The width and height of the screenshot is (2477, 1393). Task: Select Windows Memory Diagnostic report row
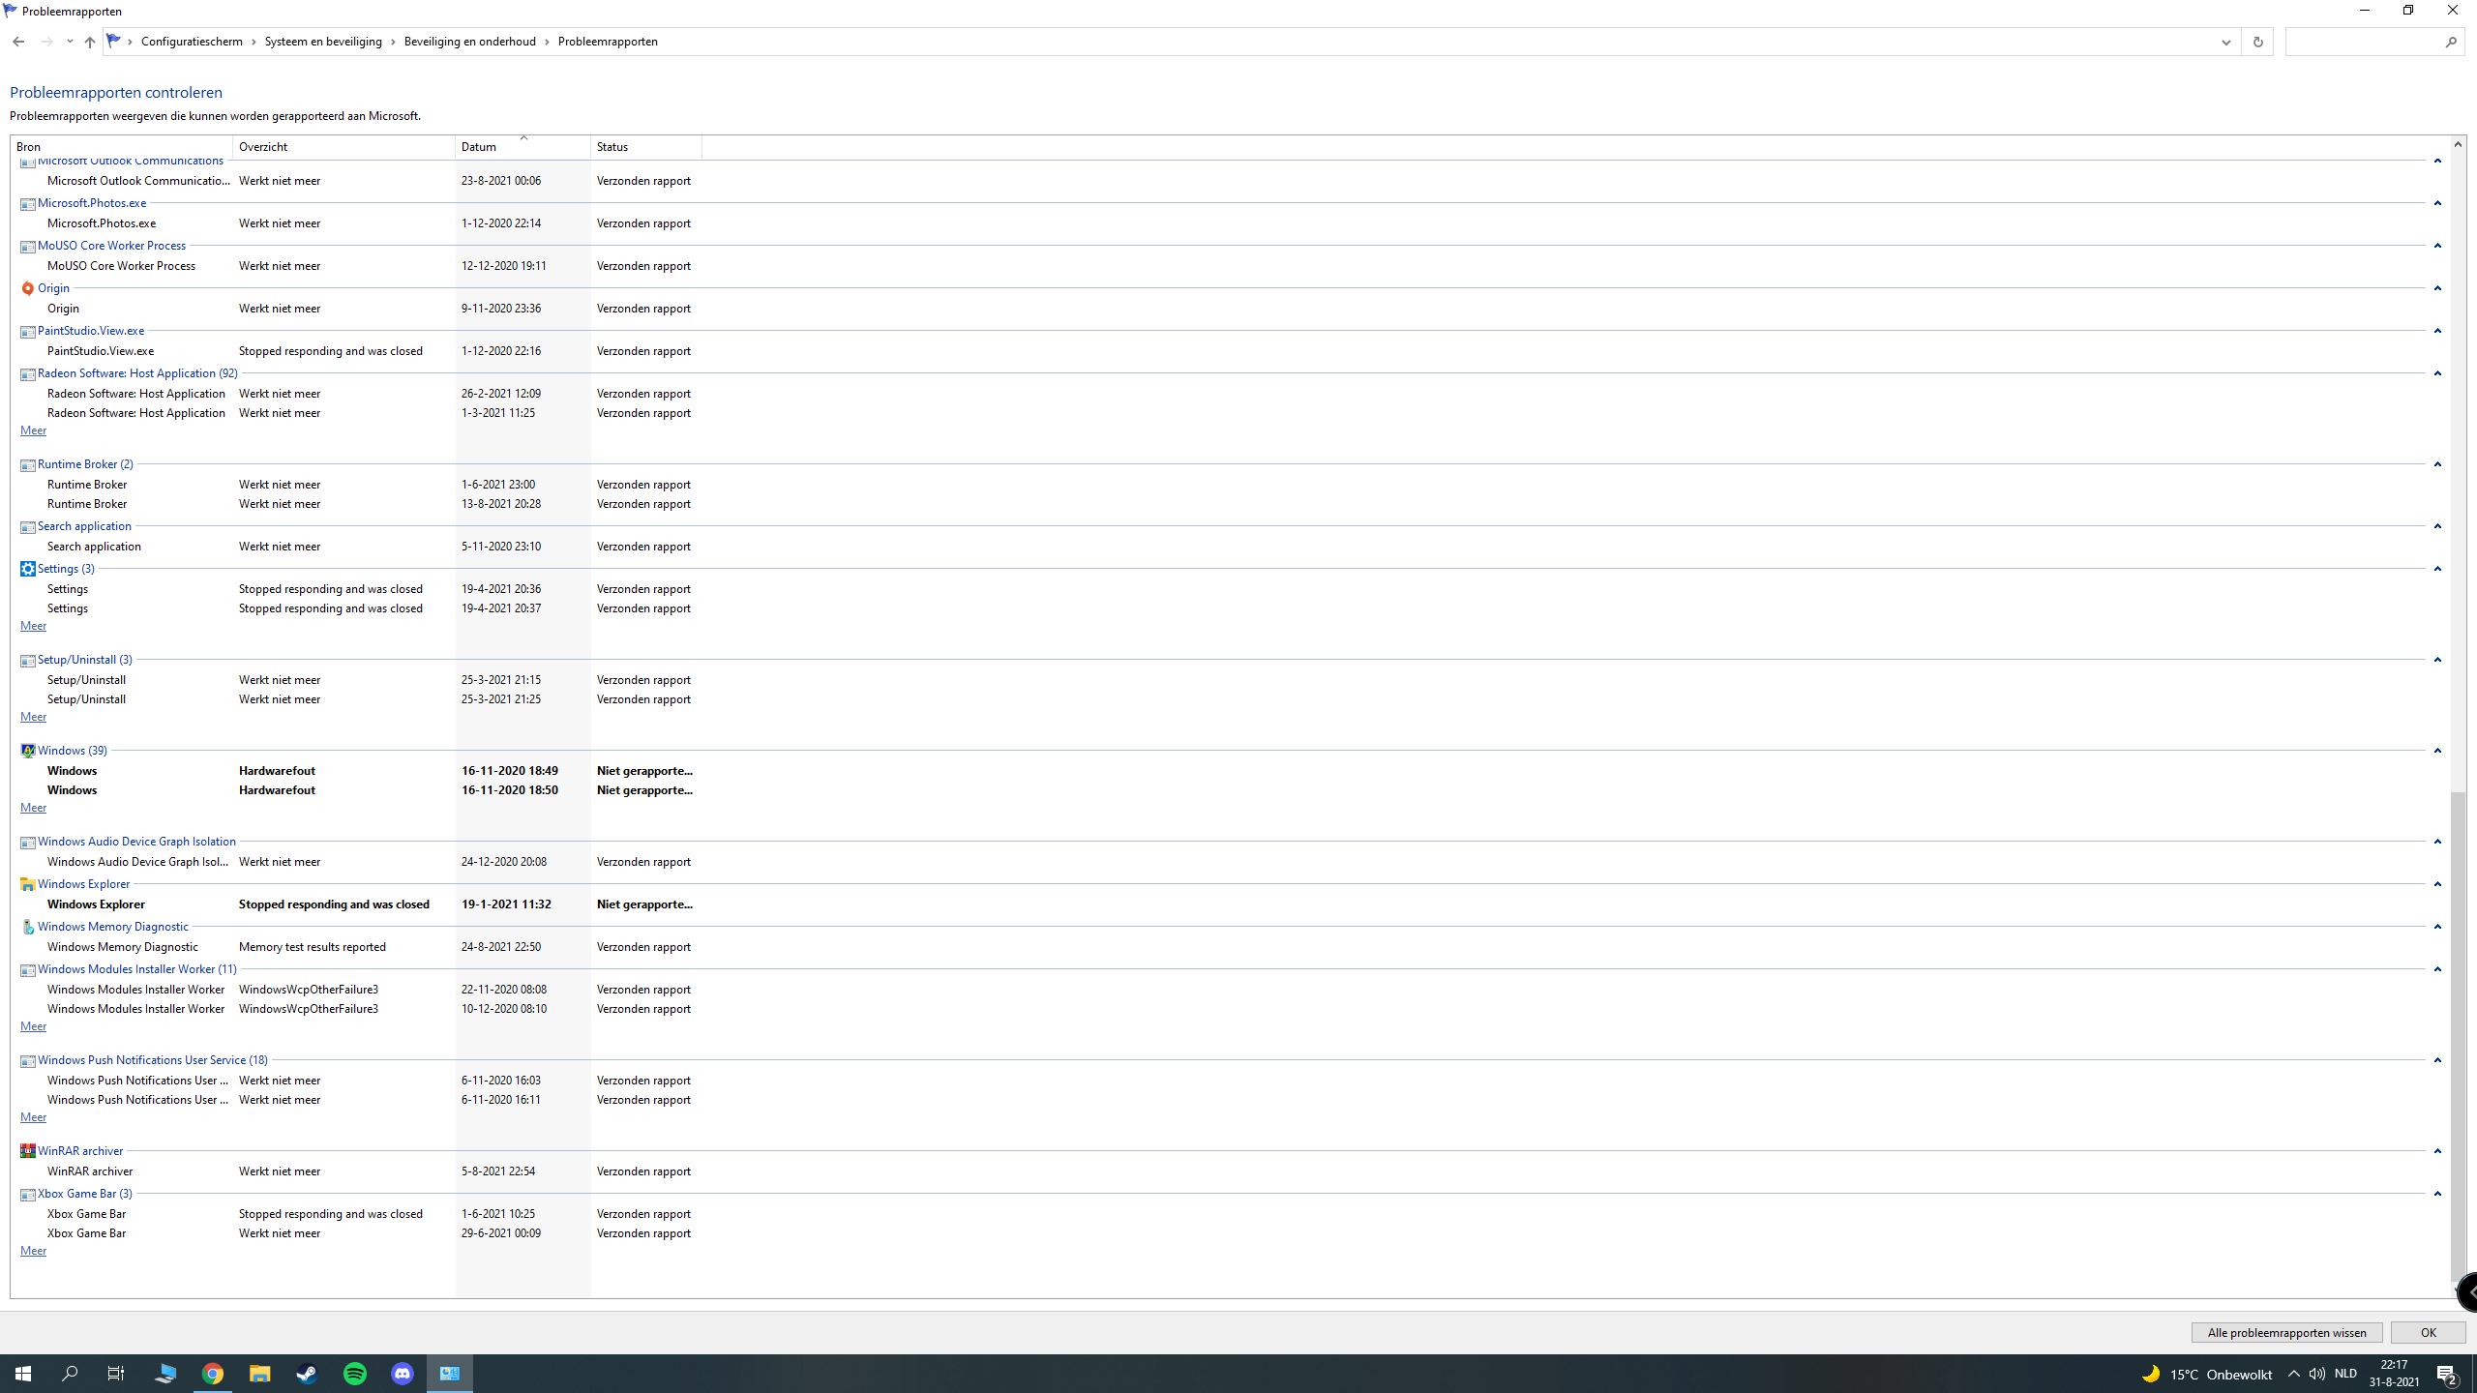point(358,947)
